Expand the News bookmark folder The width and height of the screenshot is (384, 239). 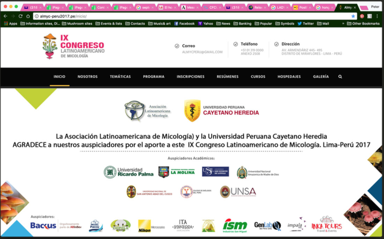click(x=223, y=23)
